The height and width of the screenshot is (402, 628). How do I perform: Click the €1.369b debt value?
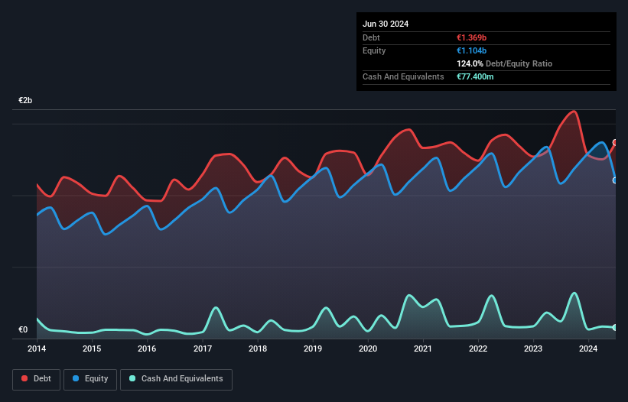[x=471, y=37]
